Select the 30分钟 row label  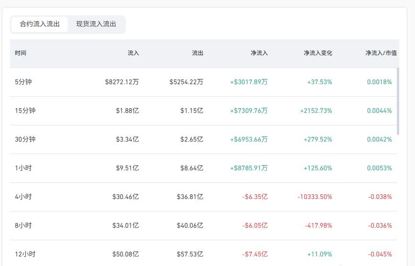click(25, 139)
